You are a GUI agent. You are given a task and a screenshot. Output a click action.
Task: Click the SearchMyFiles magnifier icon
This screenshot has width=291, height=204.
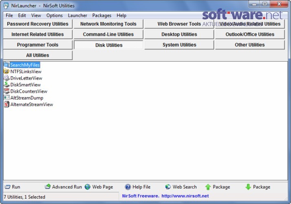(x=7, y=65)
